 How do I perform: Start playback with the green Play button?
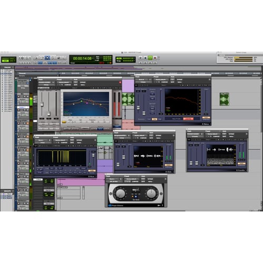click(150, 58)
